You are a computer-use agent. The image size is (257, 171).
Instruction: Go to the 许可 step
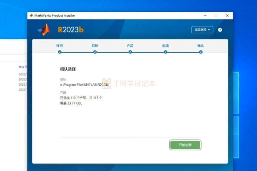click(x=60, y=46)
